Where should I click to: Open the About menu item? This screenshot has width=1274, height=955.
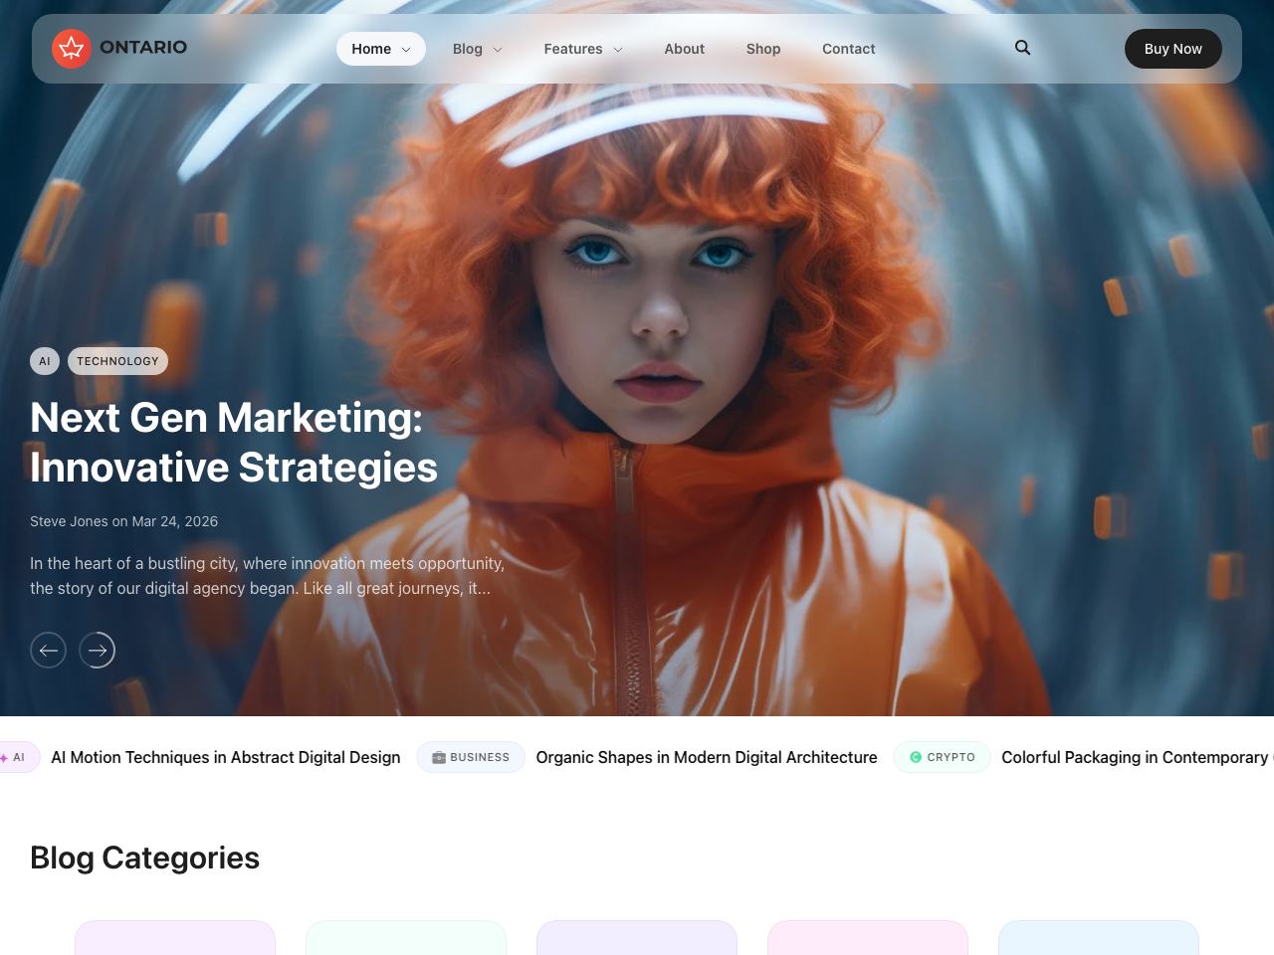[684, 49]
